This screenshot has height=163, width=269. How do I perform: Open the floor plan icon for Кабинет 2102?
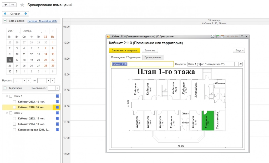[x=57, y=102]
